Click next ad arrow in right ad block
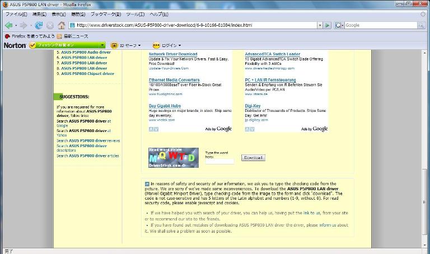Image resolution: width=430 pixels, height=254 pixels. coord(252,129)
